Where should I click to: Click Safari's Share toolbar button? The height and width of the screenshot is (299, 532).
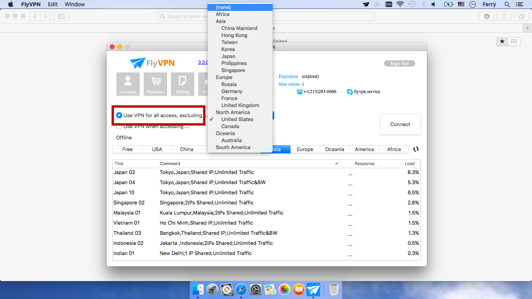504,16
